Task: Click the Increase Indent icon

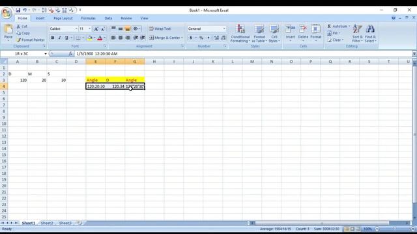Action: point(143,38)
